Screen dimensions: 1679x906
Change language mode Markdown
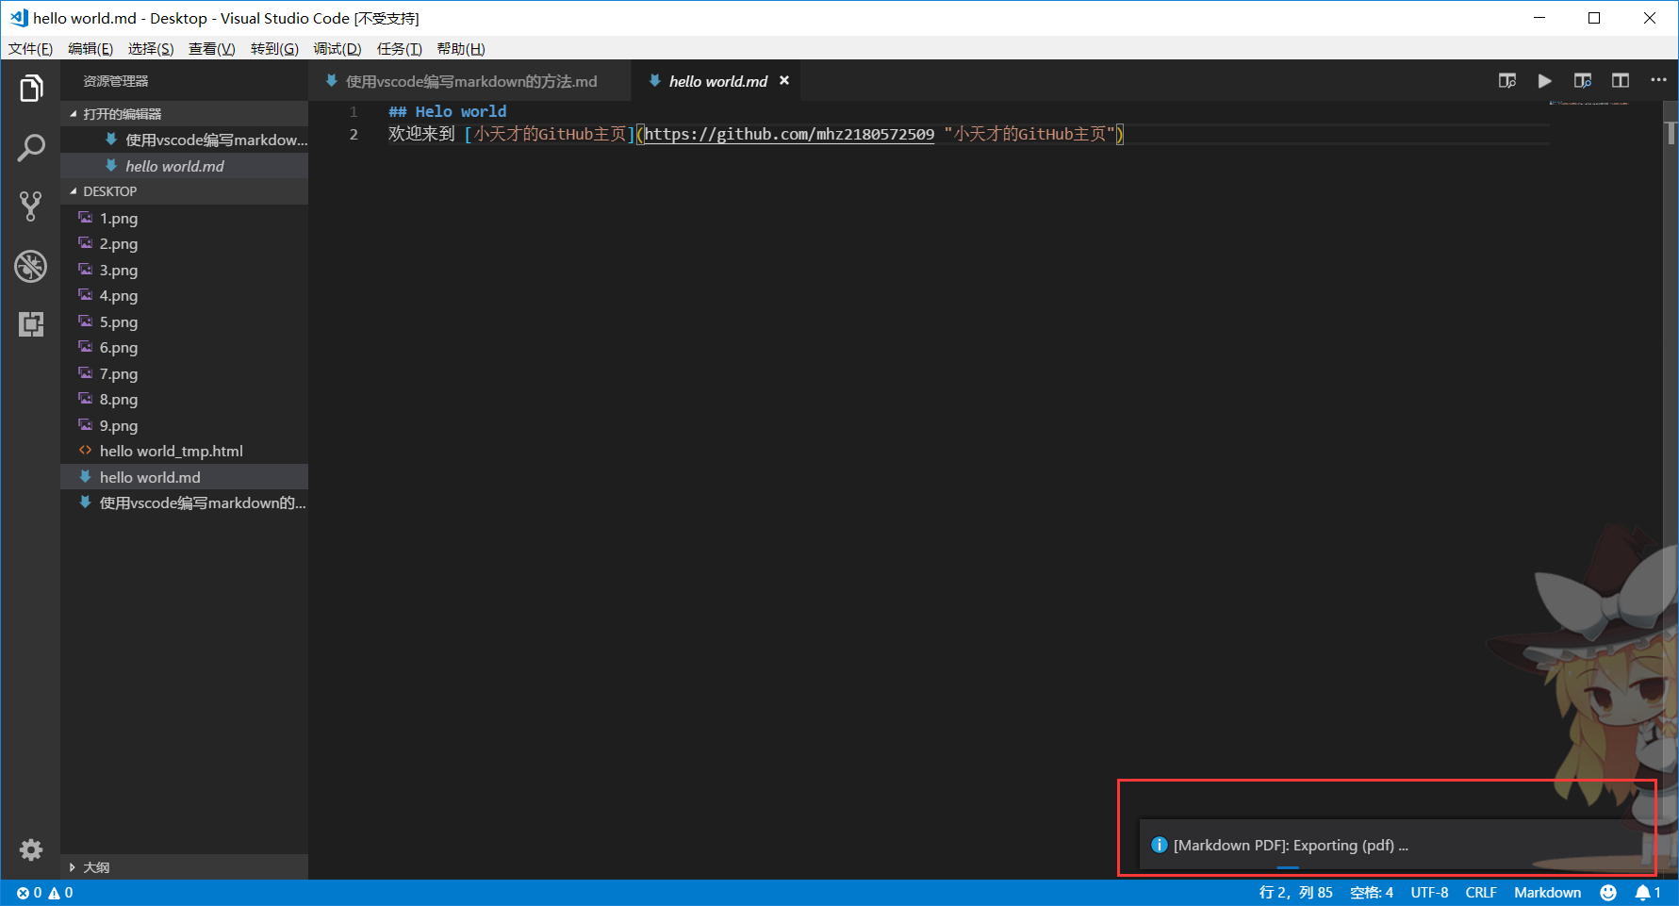[x=1547, y=893]
